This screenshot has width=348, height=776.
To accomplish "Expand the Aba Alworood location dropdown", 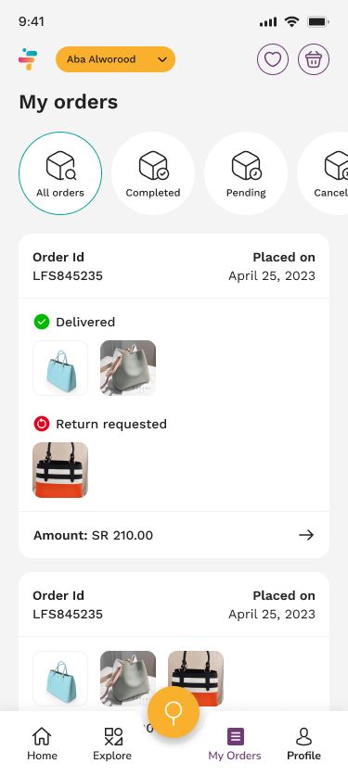I will click(x=115, y=59).
